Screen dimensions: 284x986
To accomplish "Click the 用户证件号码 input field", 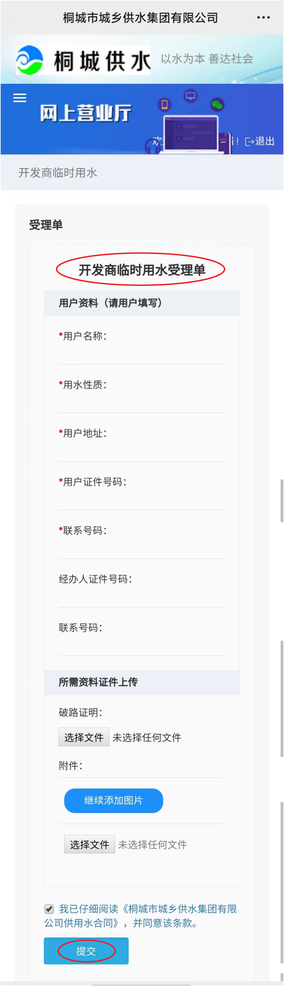I will [142, 499].
